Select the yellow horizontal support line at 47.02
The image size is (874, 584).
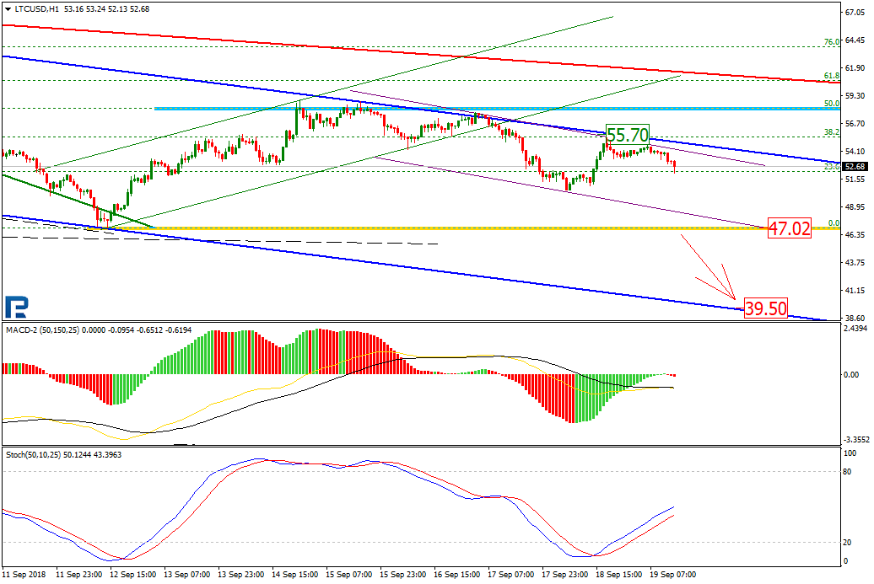(422, 228)
